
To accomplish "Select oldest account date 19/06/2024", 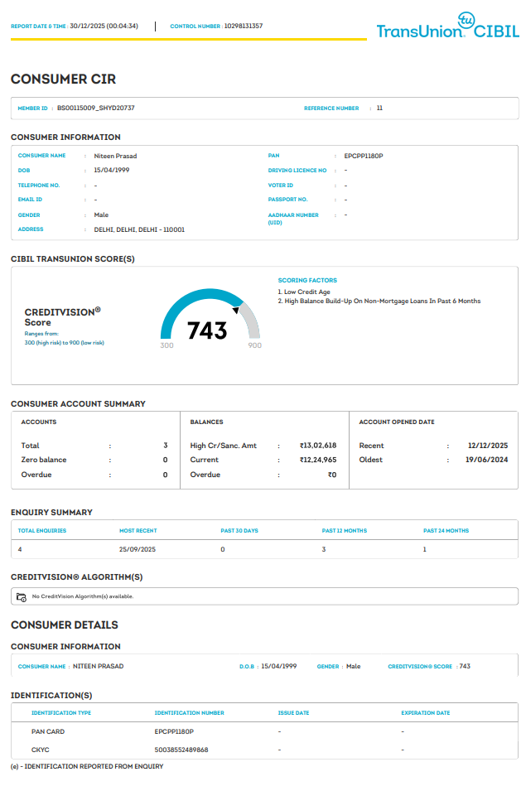I will pyautogui.click(x=487, y=460).
